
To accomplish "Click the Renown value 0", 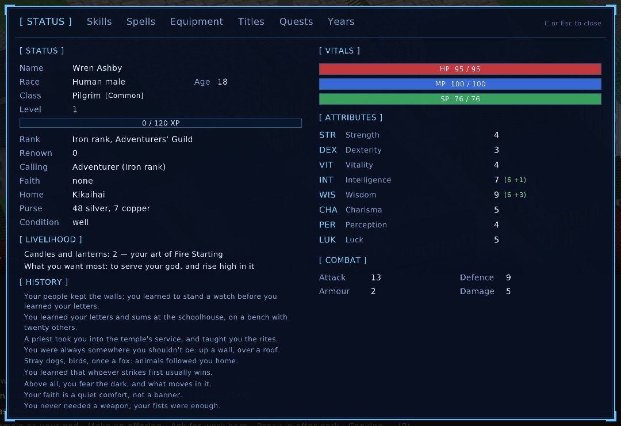I will (x=75, y=154).
